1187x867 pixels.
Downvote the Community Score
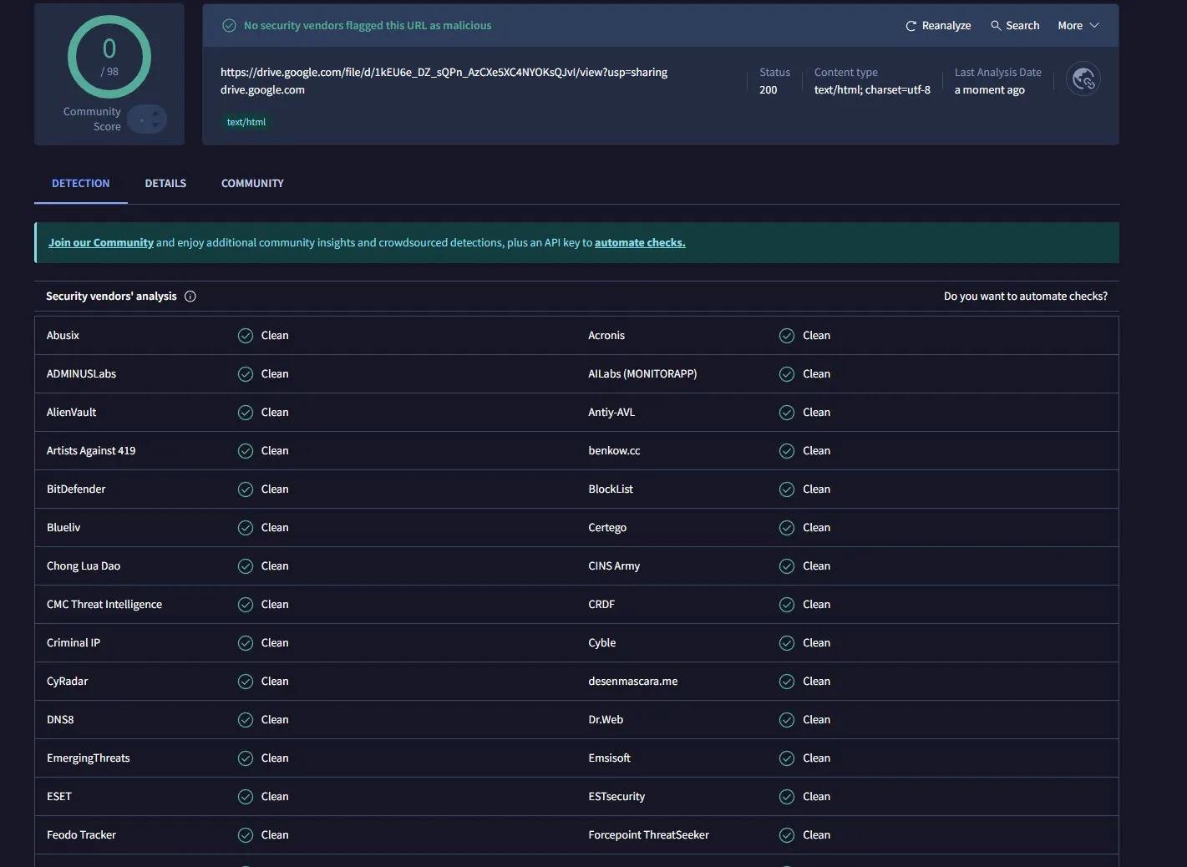pyautogui.click(x=155, y=126)
